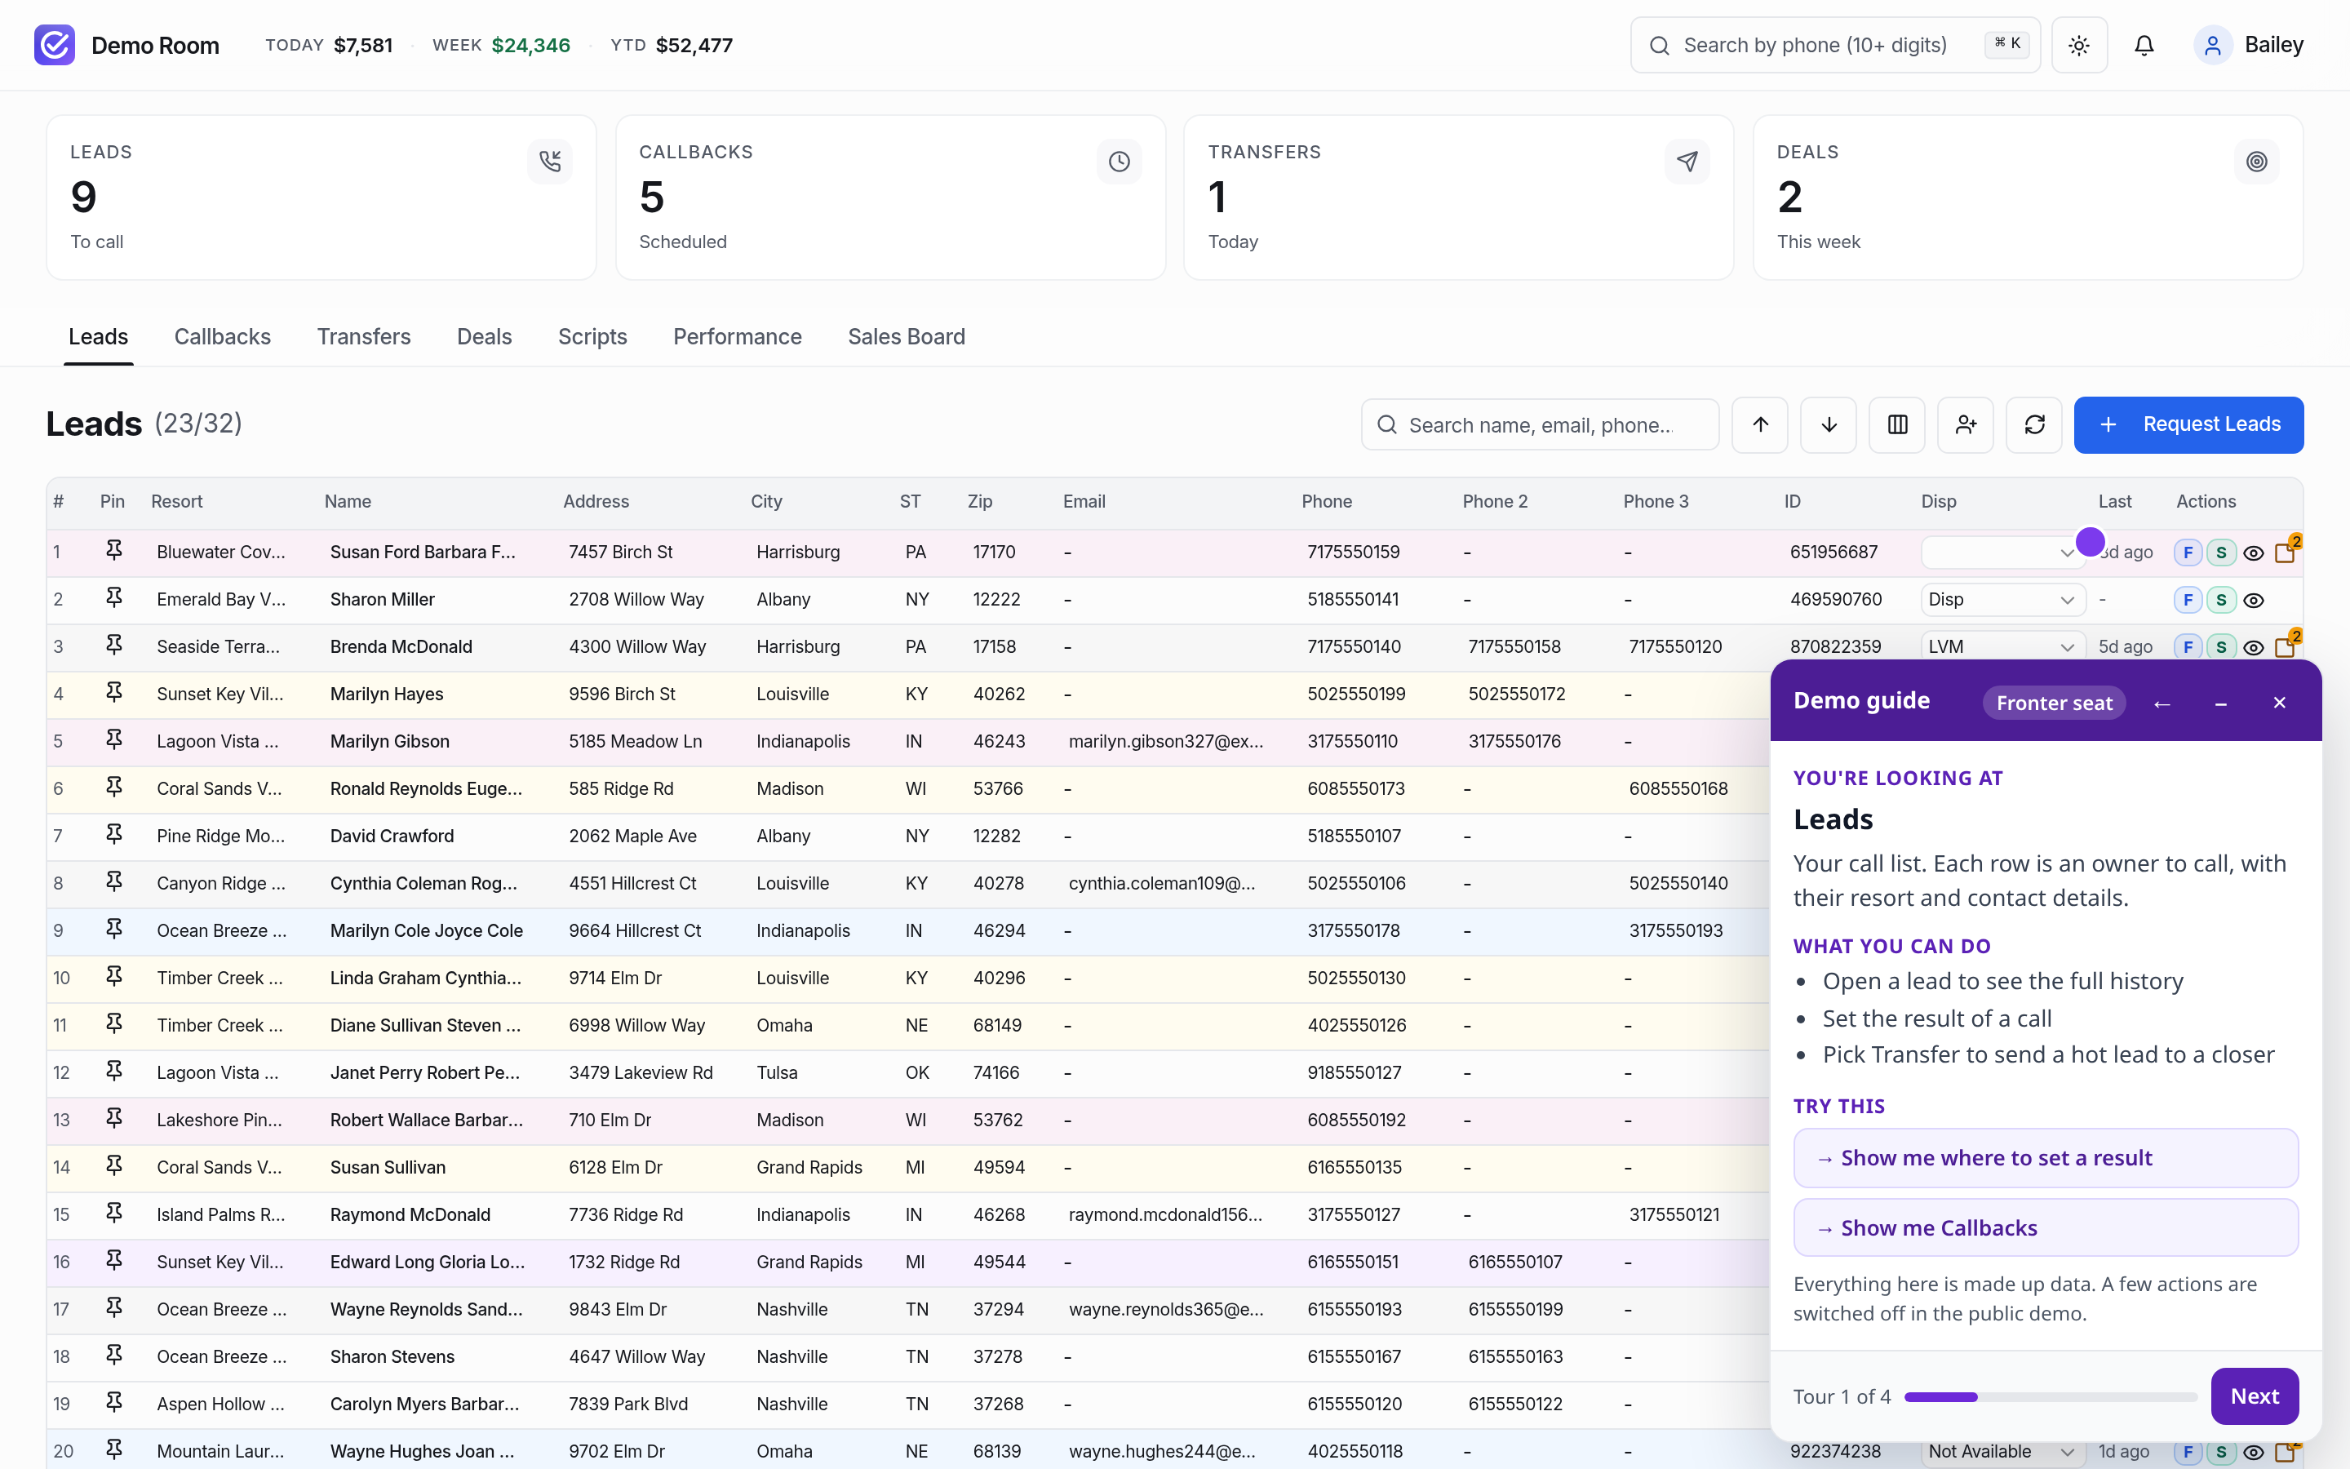Click the Search name, email, phone field
The image size is (2350, 1469).
[1540, 424]
